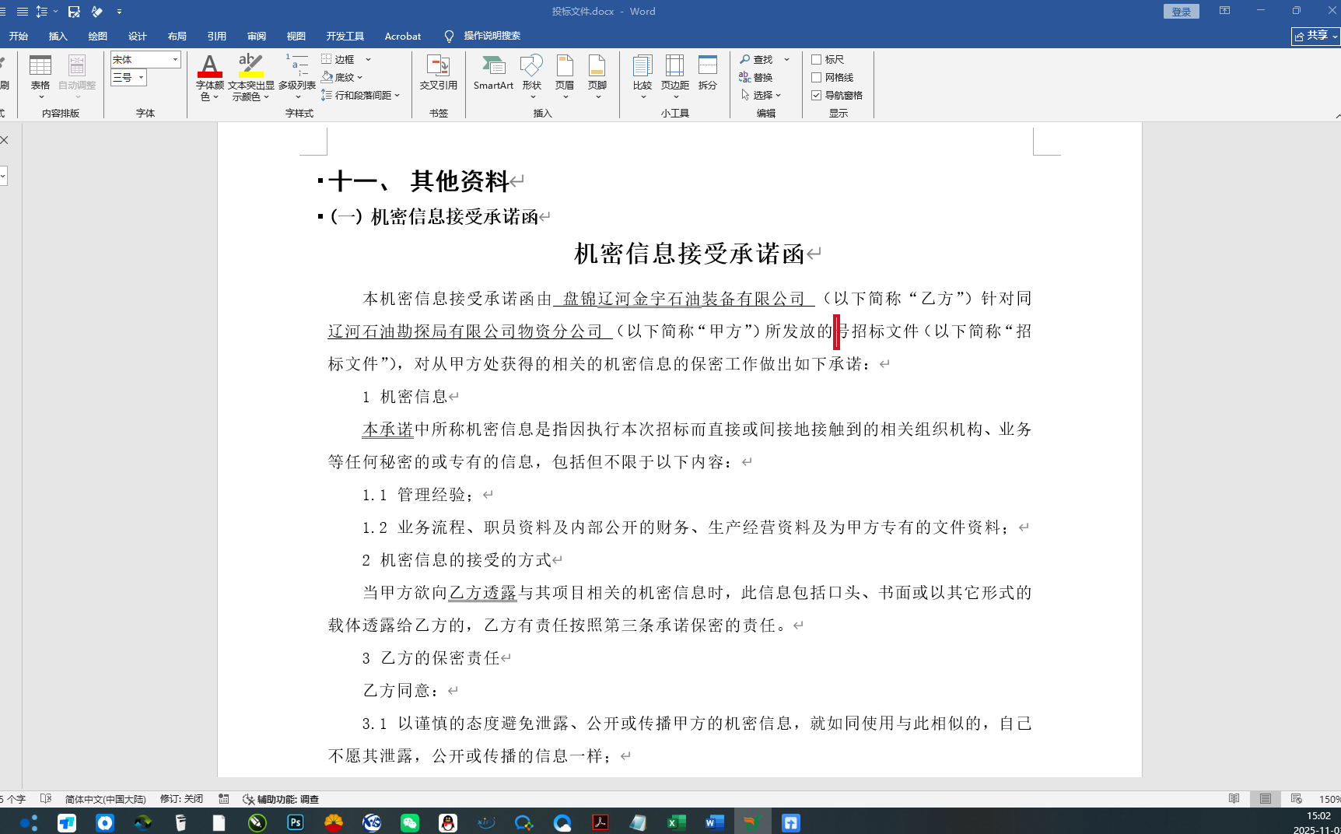Open the 多级列表 multilevel list tool
Viewport: 1341px width, 834px height.
(297, 76)
